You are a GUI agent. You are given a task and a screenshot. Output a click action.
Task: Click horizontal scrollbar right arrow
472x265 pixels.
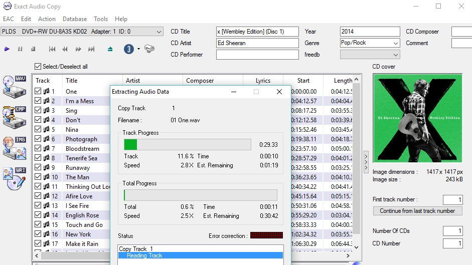348,255
